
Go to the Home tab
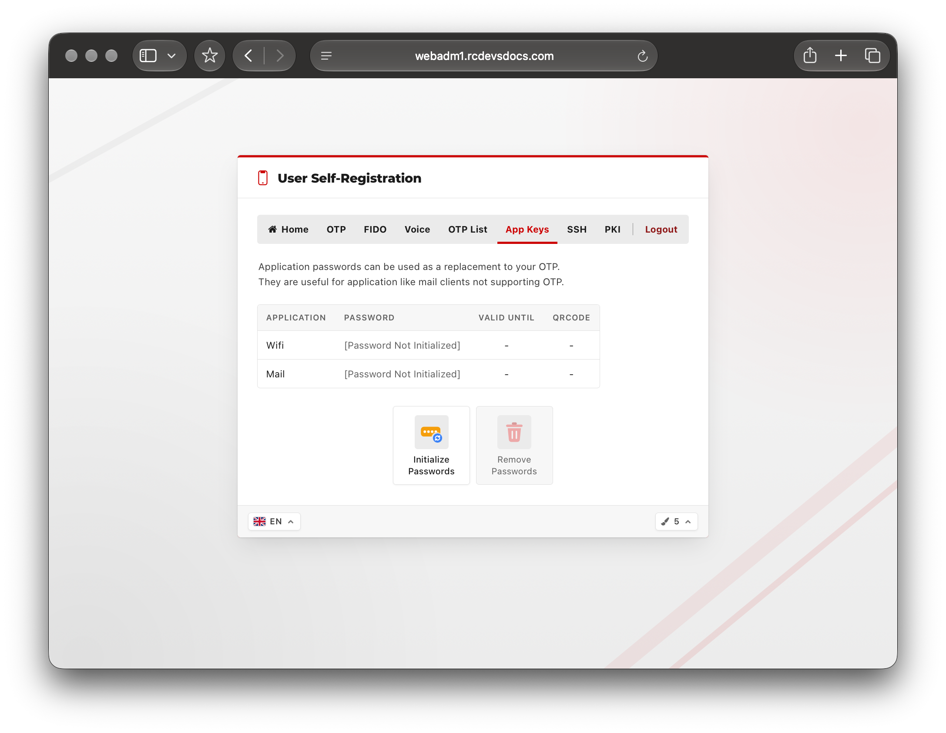pos(288,229)
